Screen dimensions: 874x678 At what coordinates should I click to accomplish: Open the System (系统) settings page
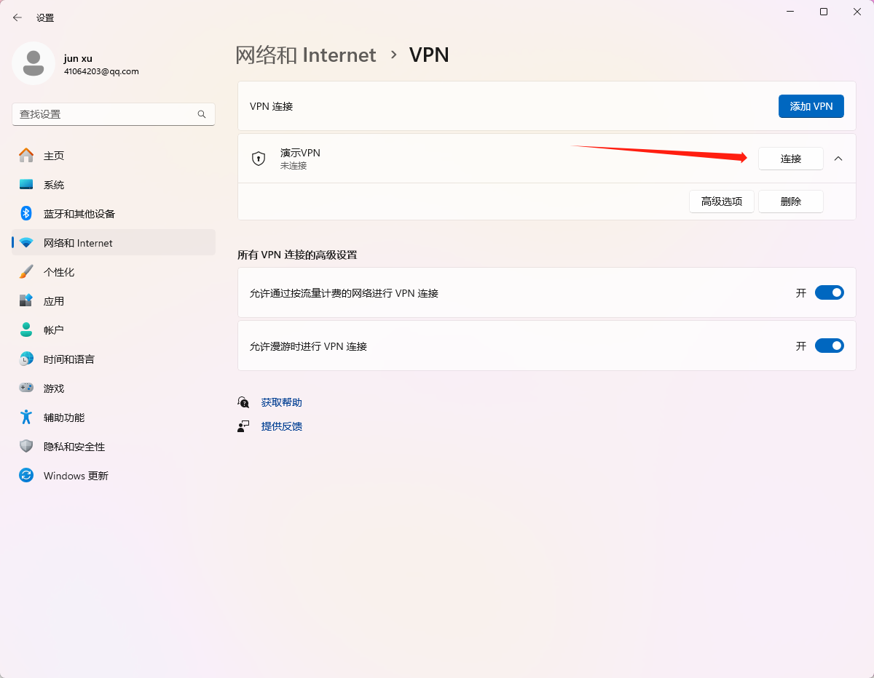(54, 185)
